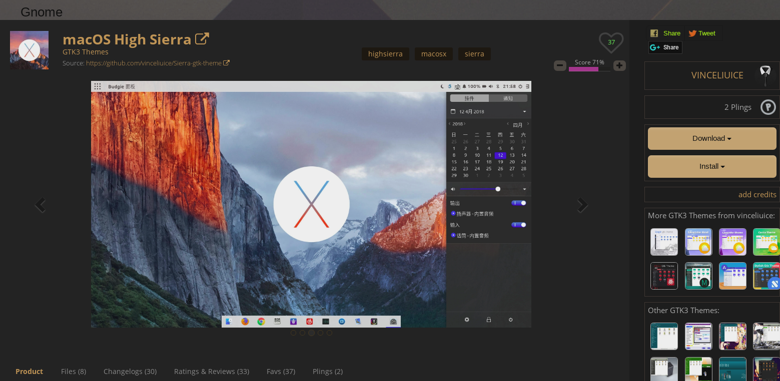Select the second carousel indicator dot
The height and width of the screenshot is (381, 780).
click(302, 333)
